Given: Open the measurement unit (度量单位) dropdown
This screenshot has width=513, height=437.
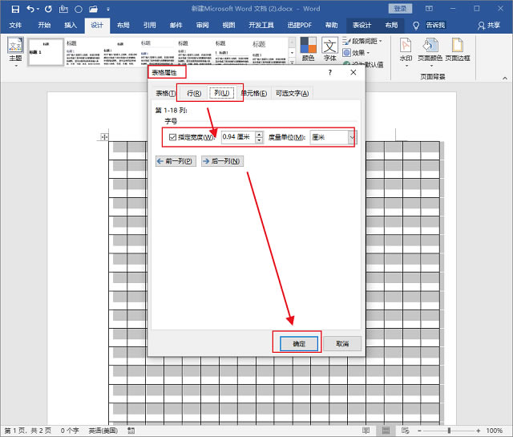Looking at the screenshot, I should click(351, 137).
